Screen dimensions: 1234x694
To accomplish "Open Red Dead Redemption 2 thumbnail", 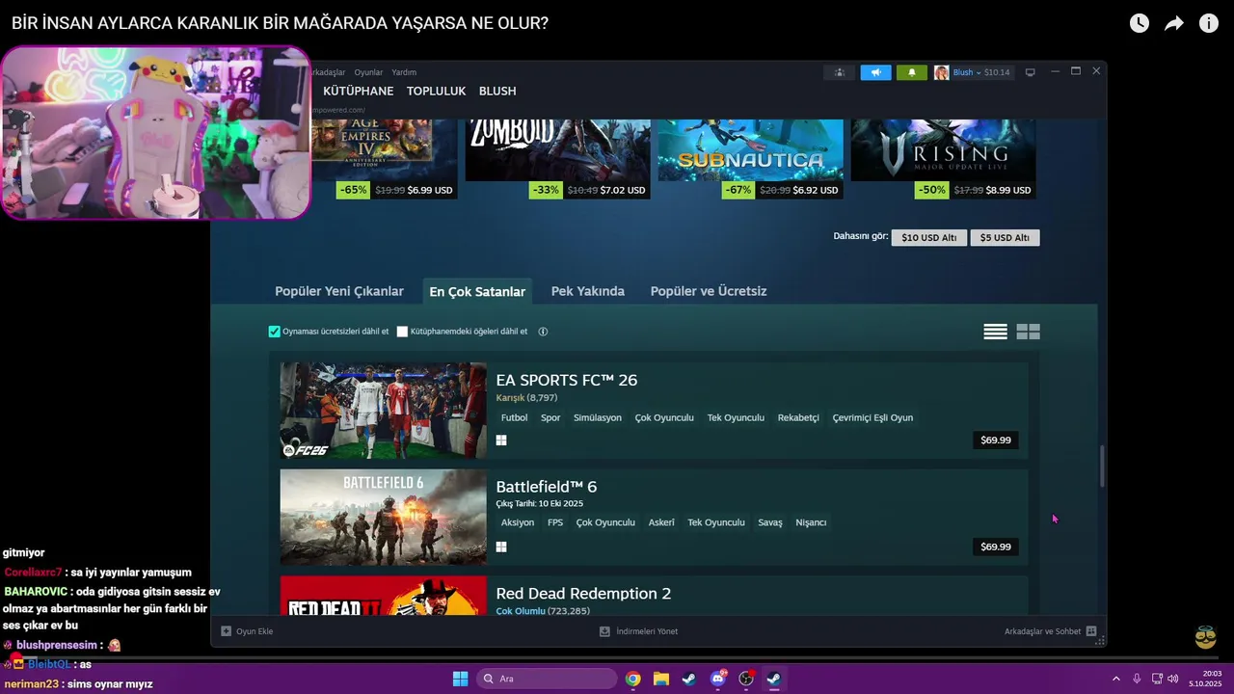I will (x=384, y=597).
